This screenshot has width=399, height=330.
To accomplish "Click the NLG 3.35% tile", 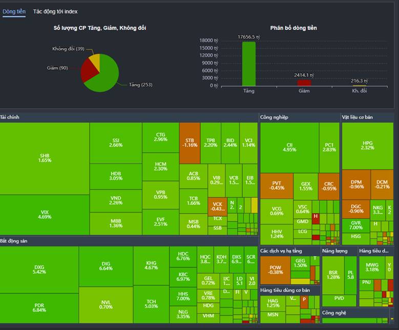I will (183, 314).
